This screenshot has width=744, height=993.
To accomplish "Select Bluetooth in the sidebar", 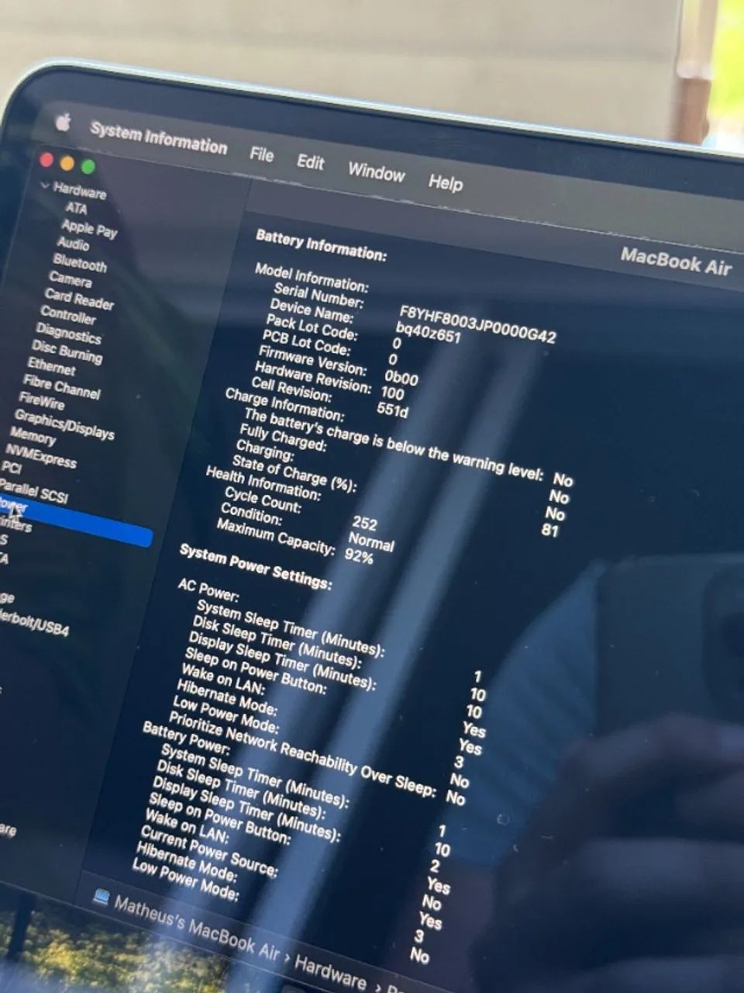I will click(x=80, y=264).
